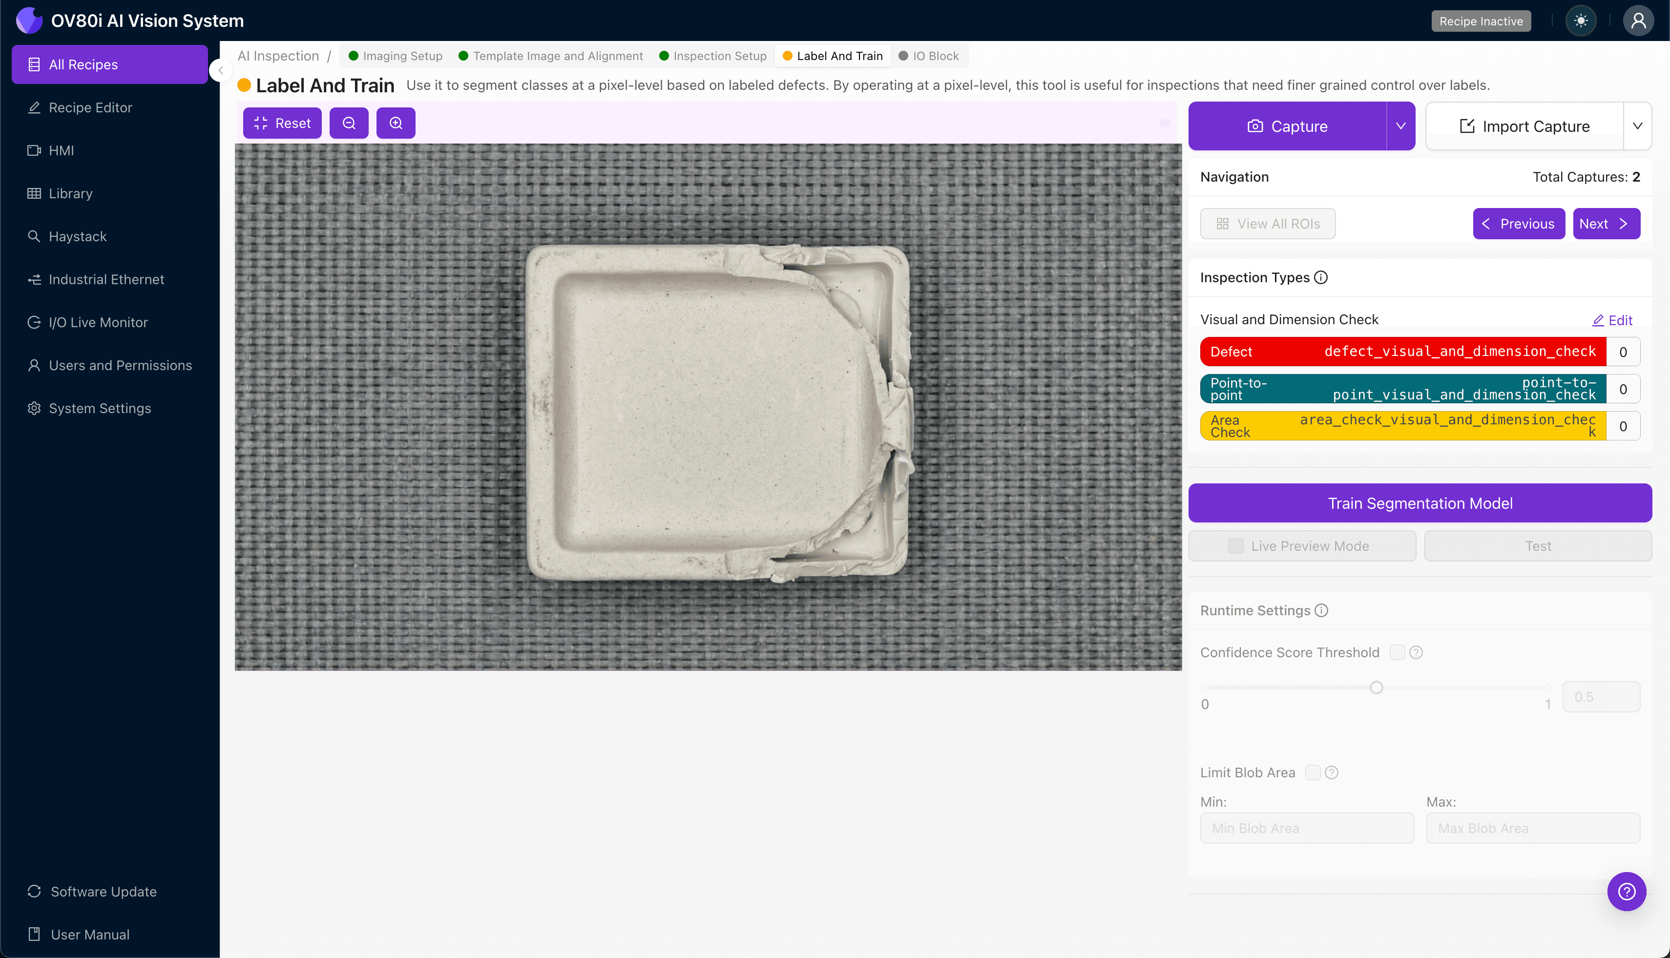
Task: Click the Min Blob Area input field
Action: [x=1306, y=829]
